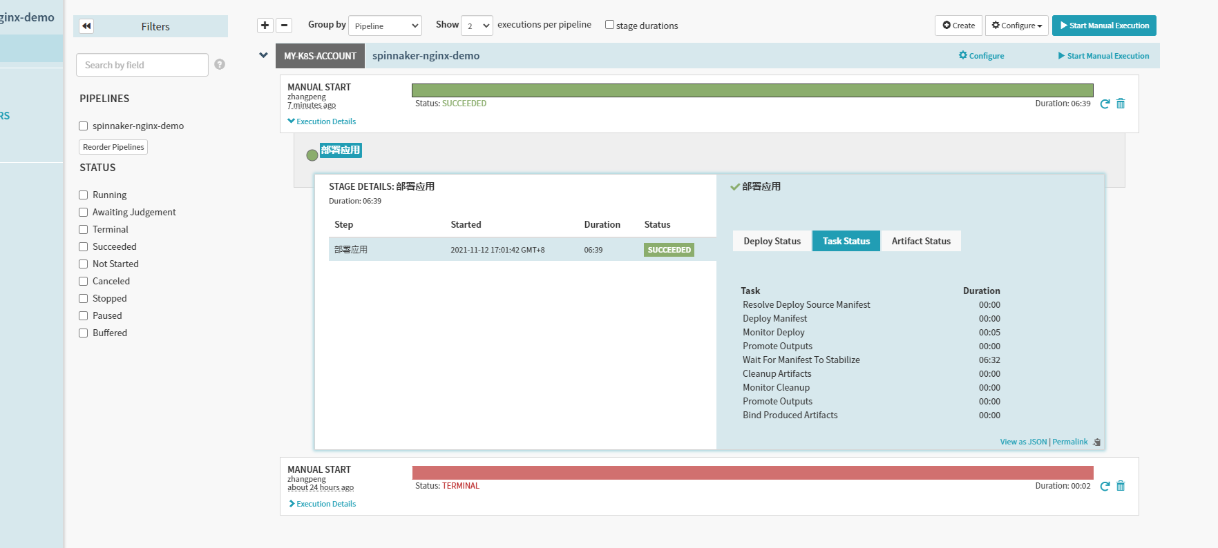The width and height of the screenshot is (1218, 548).
Task: Click the Wait For Manifest To Stabilize task
Action: (x=801, y=360)
